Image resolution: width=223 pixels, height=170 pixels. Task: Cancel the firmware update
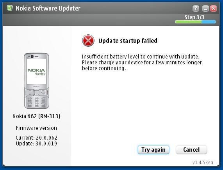[191, 150]
